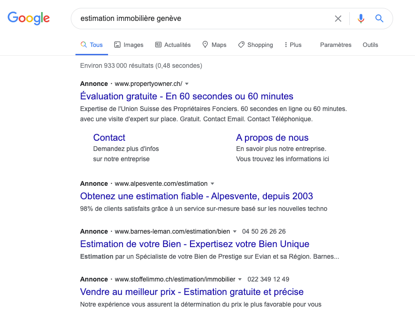415x314 pixels.
Task: Open the arrow beside www.alpesvente.com/estimation
Action: [212, 183]
